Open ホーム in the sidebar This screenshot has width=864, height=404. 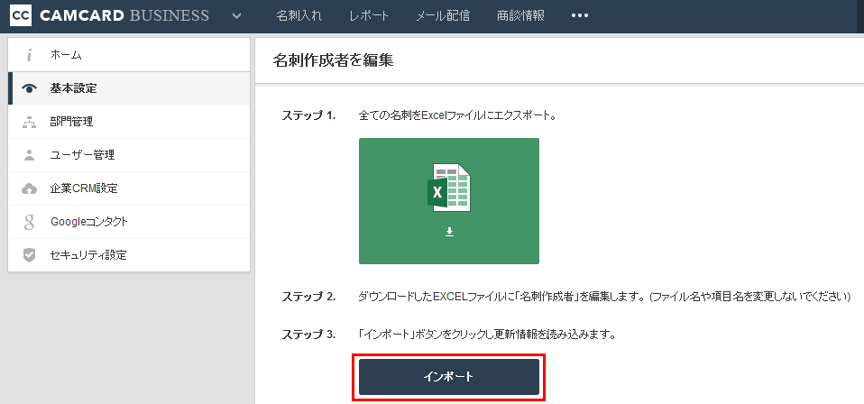pyautogui.click(x=129, y=55)
